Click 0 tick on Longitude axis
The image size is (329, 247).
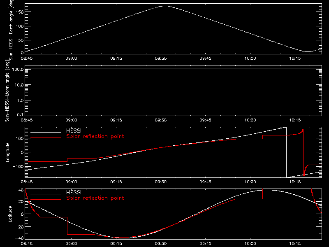pos(22,152)
